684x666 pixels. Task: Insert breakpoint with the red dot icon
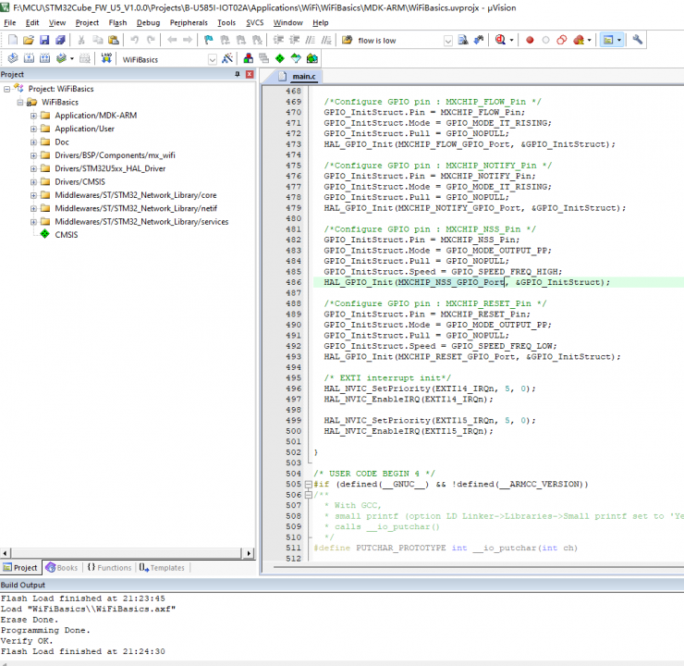pyautogui.click(x=530, y=40)
